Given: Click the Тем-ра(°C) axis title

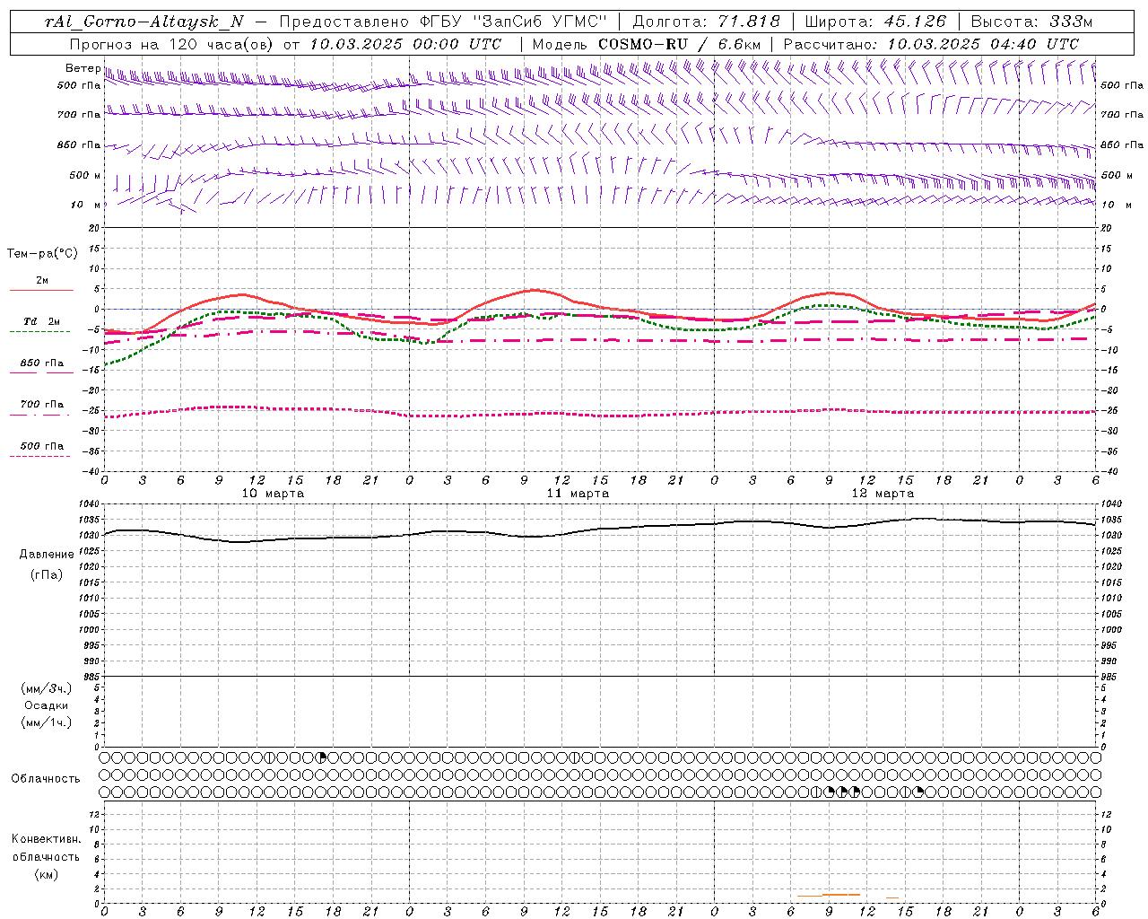Looking at the screenshot, I should [42, 254].
